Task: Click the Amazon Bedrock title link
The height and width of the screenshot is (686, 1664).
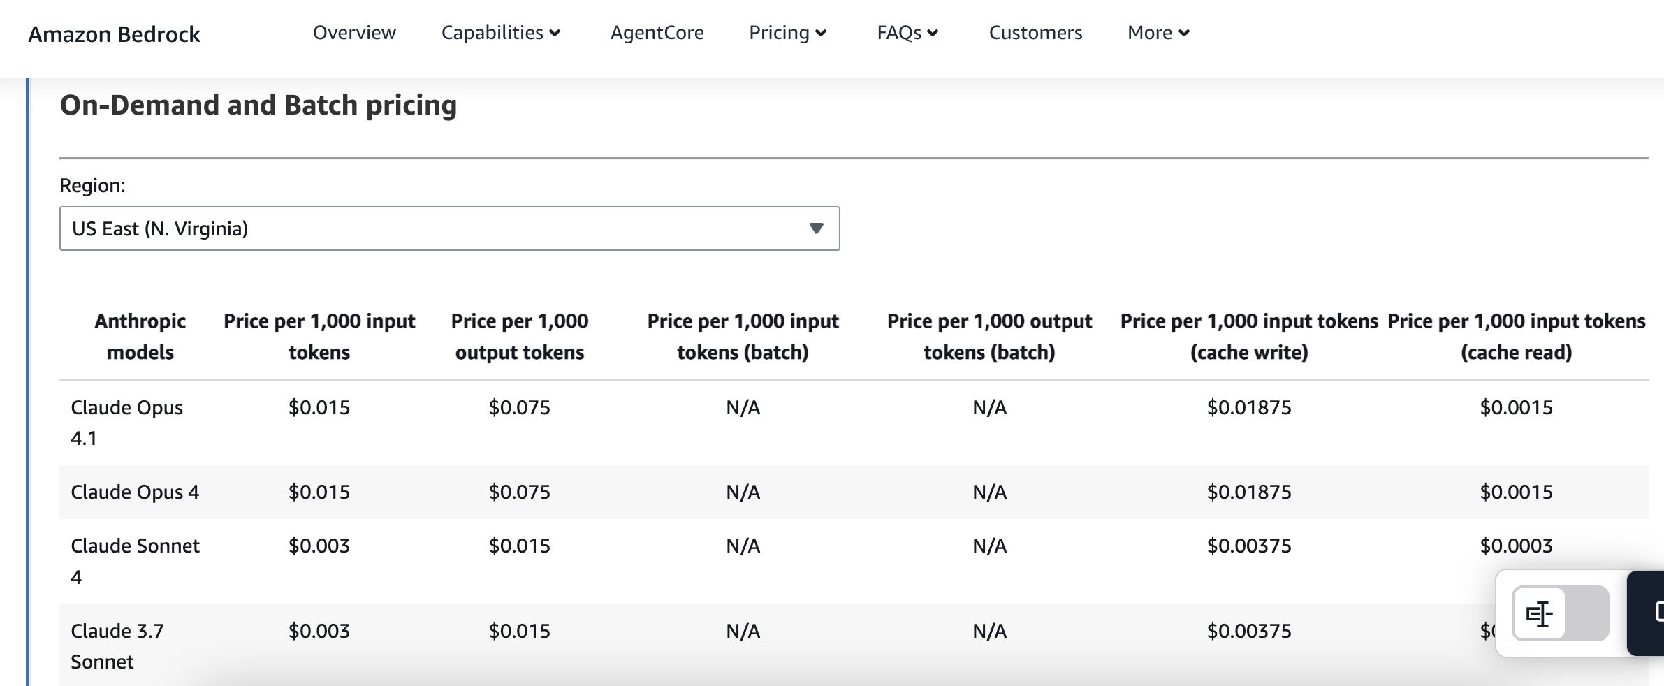Action: [114, 34]
